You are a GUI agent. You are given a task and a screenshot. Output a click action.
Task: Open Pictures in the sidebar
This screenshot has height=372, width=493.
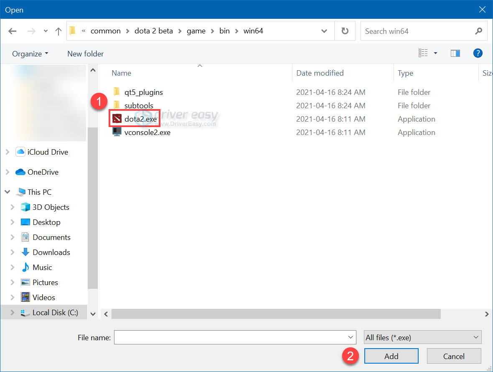45,283
